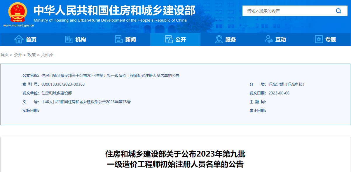351x172 pixels.
Task: Click the building icon beside 机构
Action: tap(69, 39)
